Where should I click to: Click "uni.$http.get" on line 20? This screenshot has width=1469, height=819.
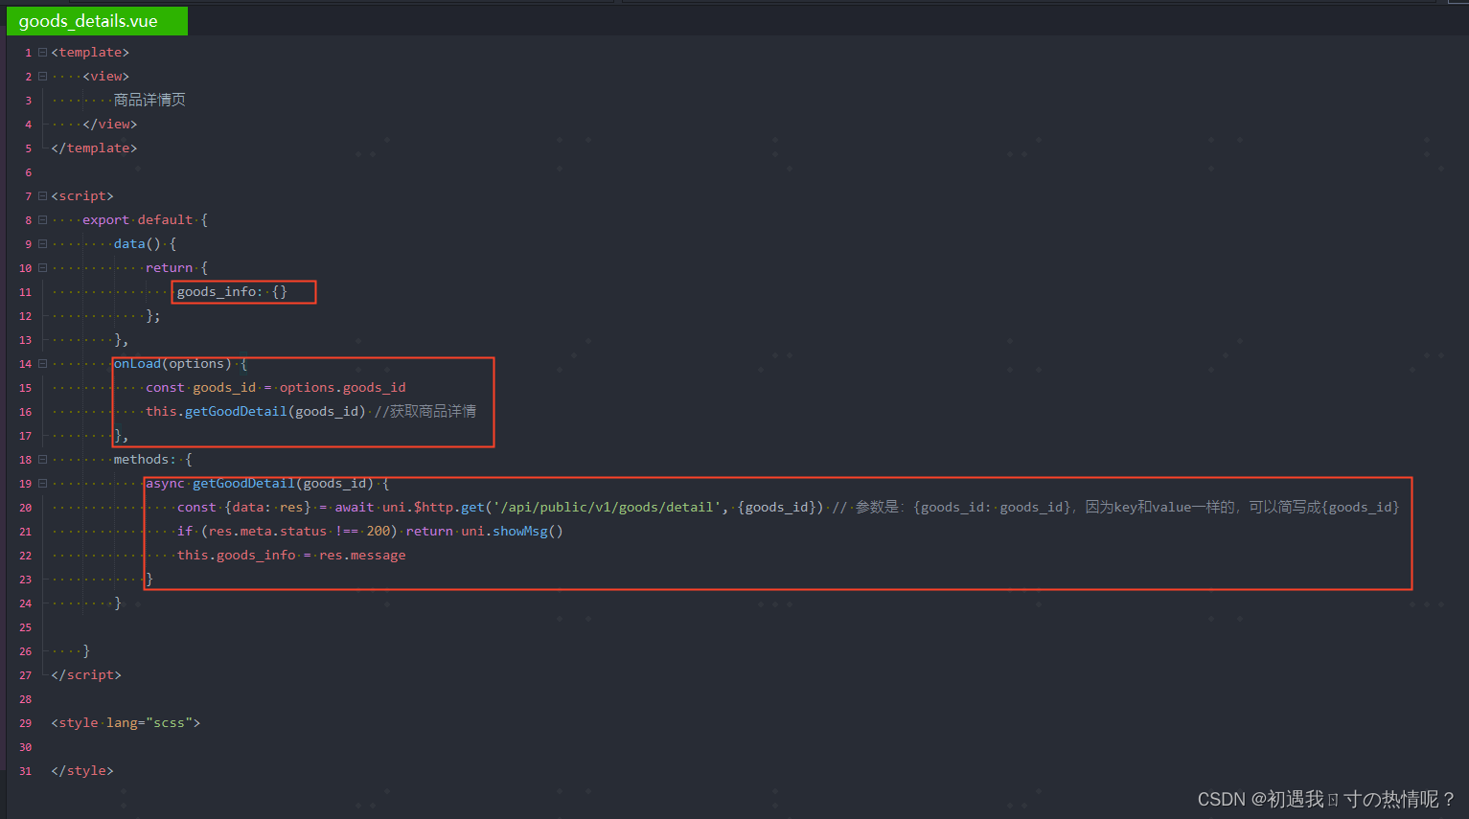(x=433, y=508)
